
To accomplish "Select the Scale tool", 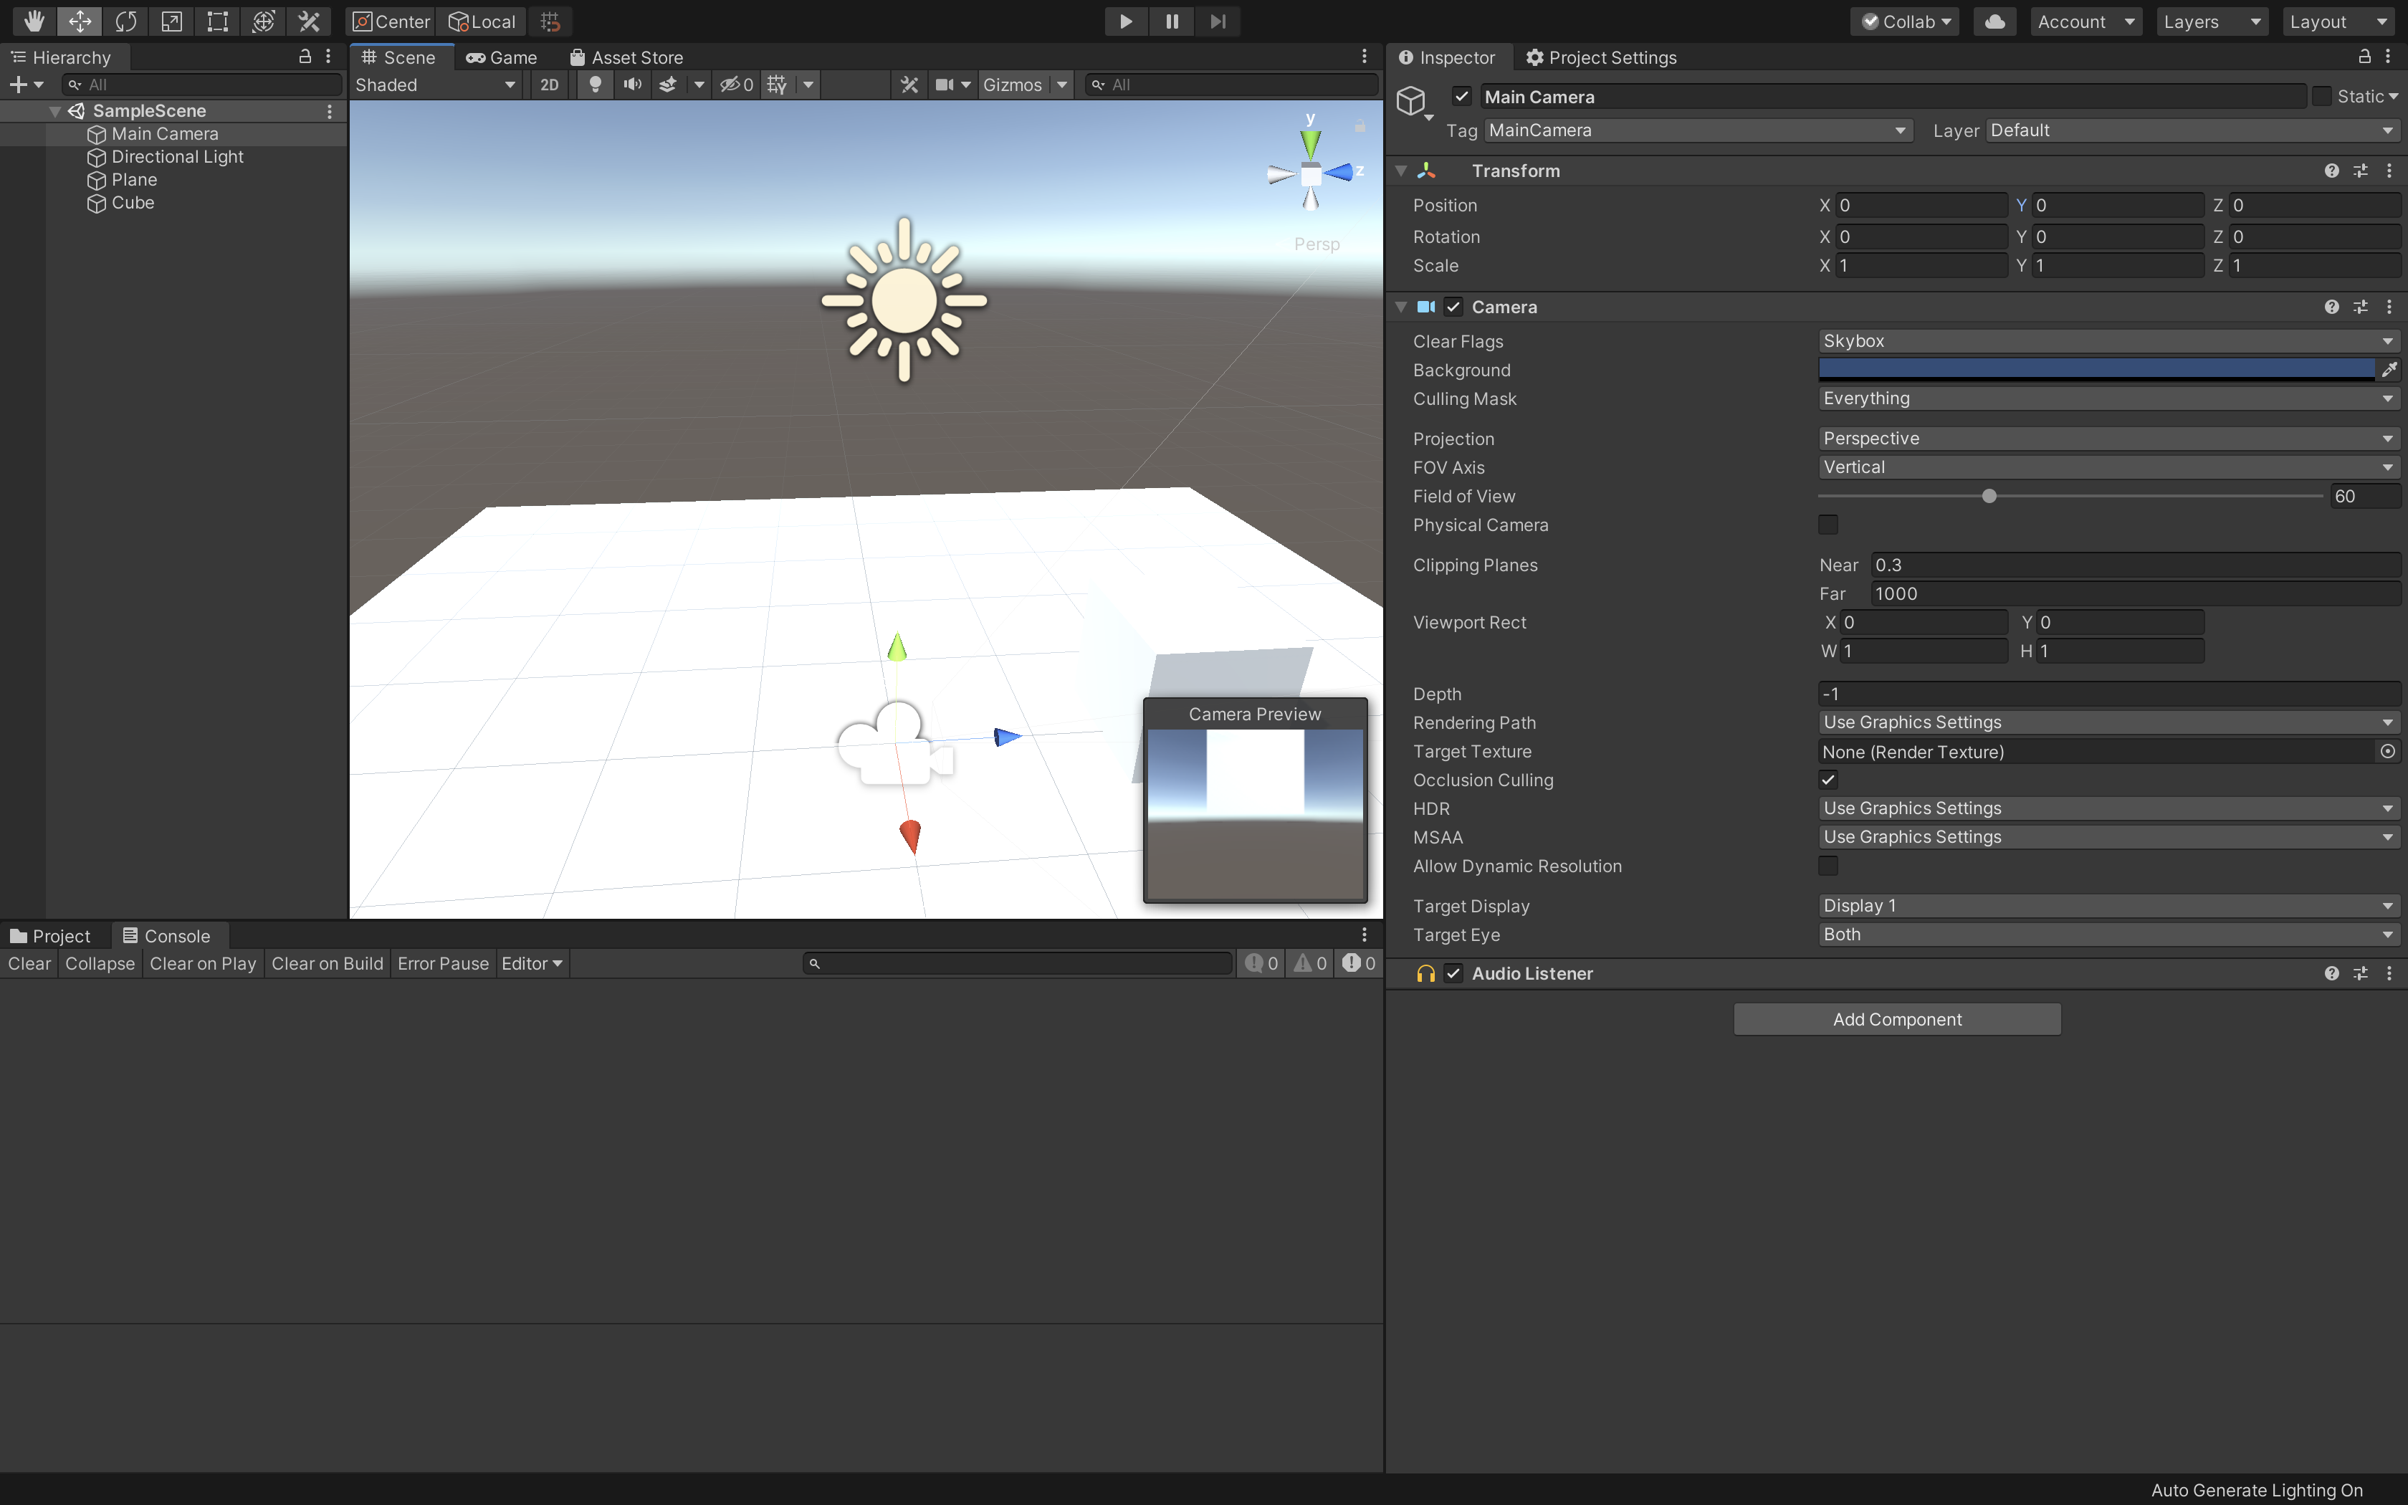I will [171, 21].
